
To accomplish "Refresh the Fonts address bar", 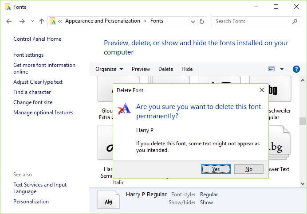I will coord(202,21).
